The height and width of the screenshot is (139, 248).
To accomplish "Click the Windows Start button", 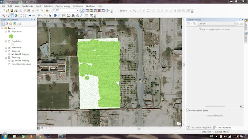I will (5, 136).
